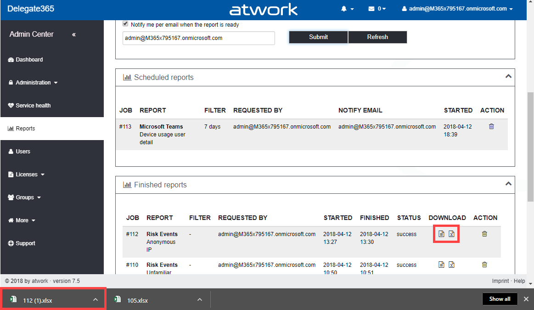Collapse the Admin Center sidebar

click(74, 34)
